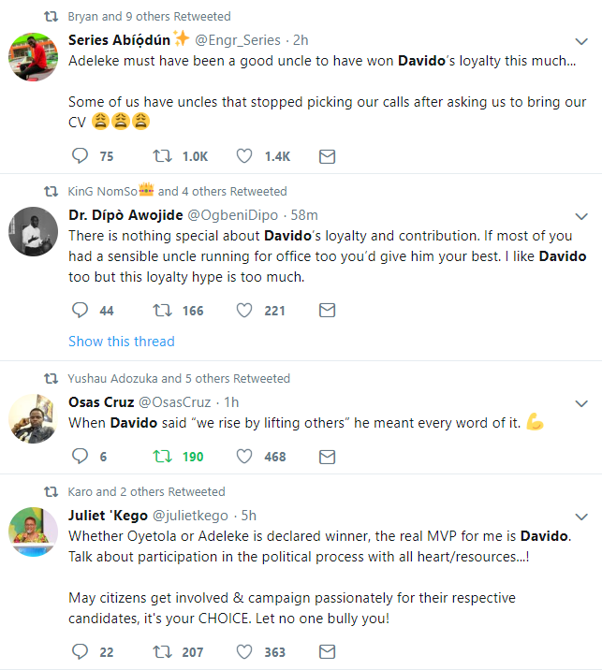Open the dropdown on Osas Cruz's tweet
Viewport: 602px width, 670px height.
(x=580, y=403)
